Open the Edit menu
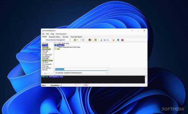This screenshot has height=114, width=188. 48,34
